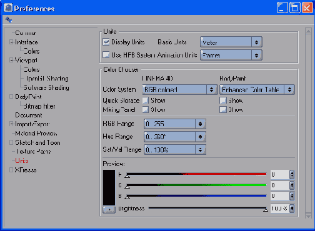The image size is (315, 231).
Task: Toggle BodyPaint Quick Storage Show checkbox
Action: pyautogui.click(x=223, y=101)
